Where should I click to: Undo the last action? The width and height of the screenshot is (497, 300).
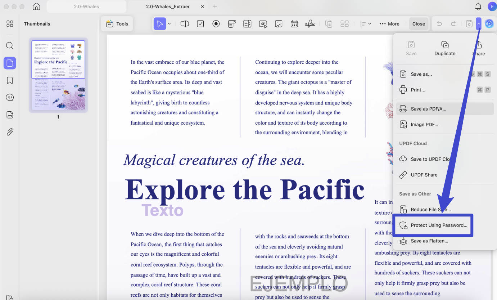click(x=439, y=24)
